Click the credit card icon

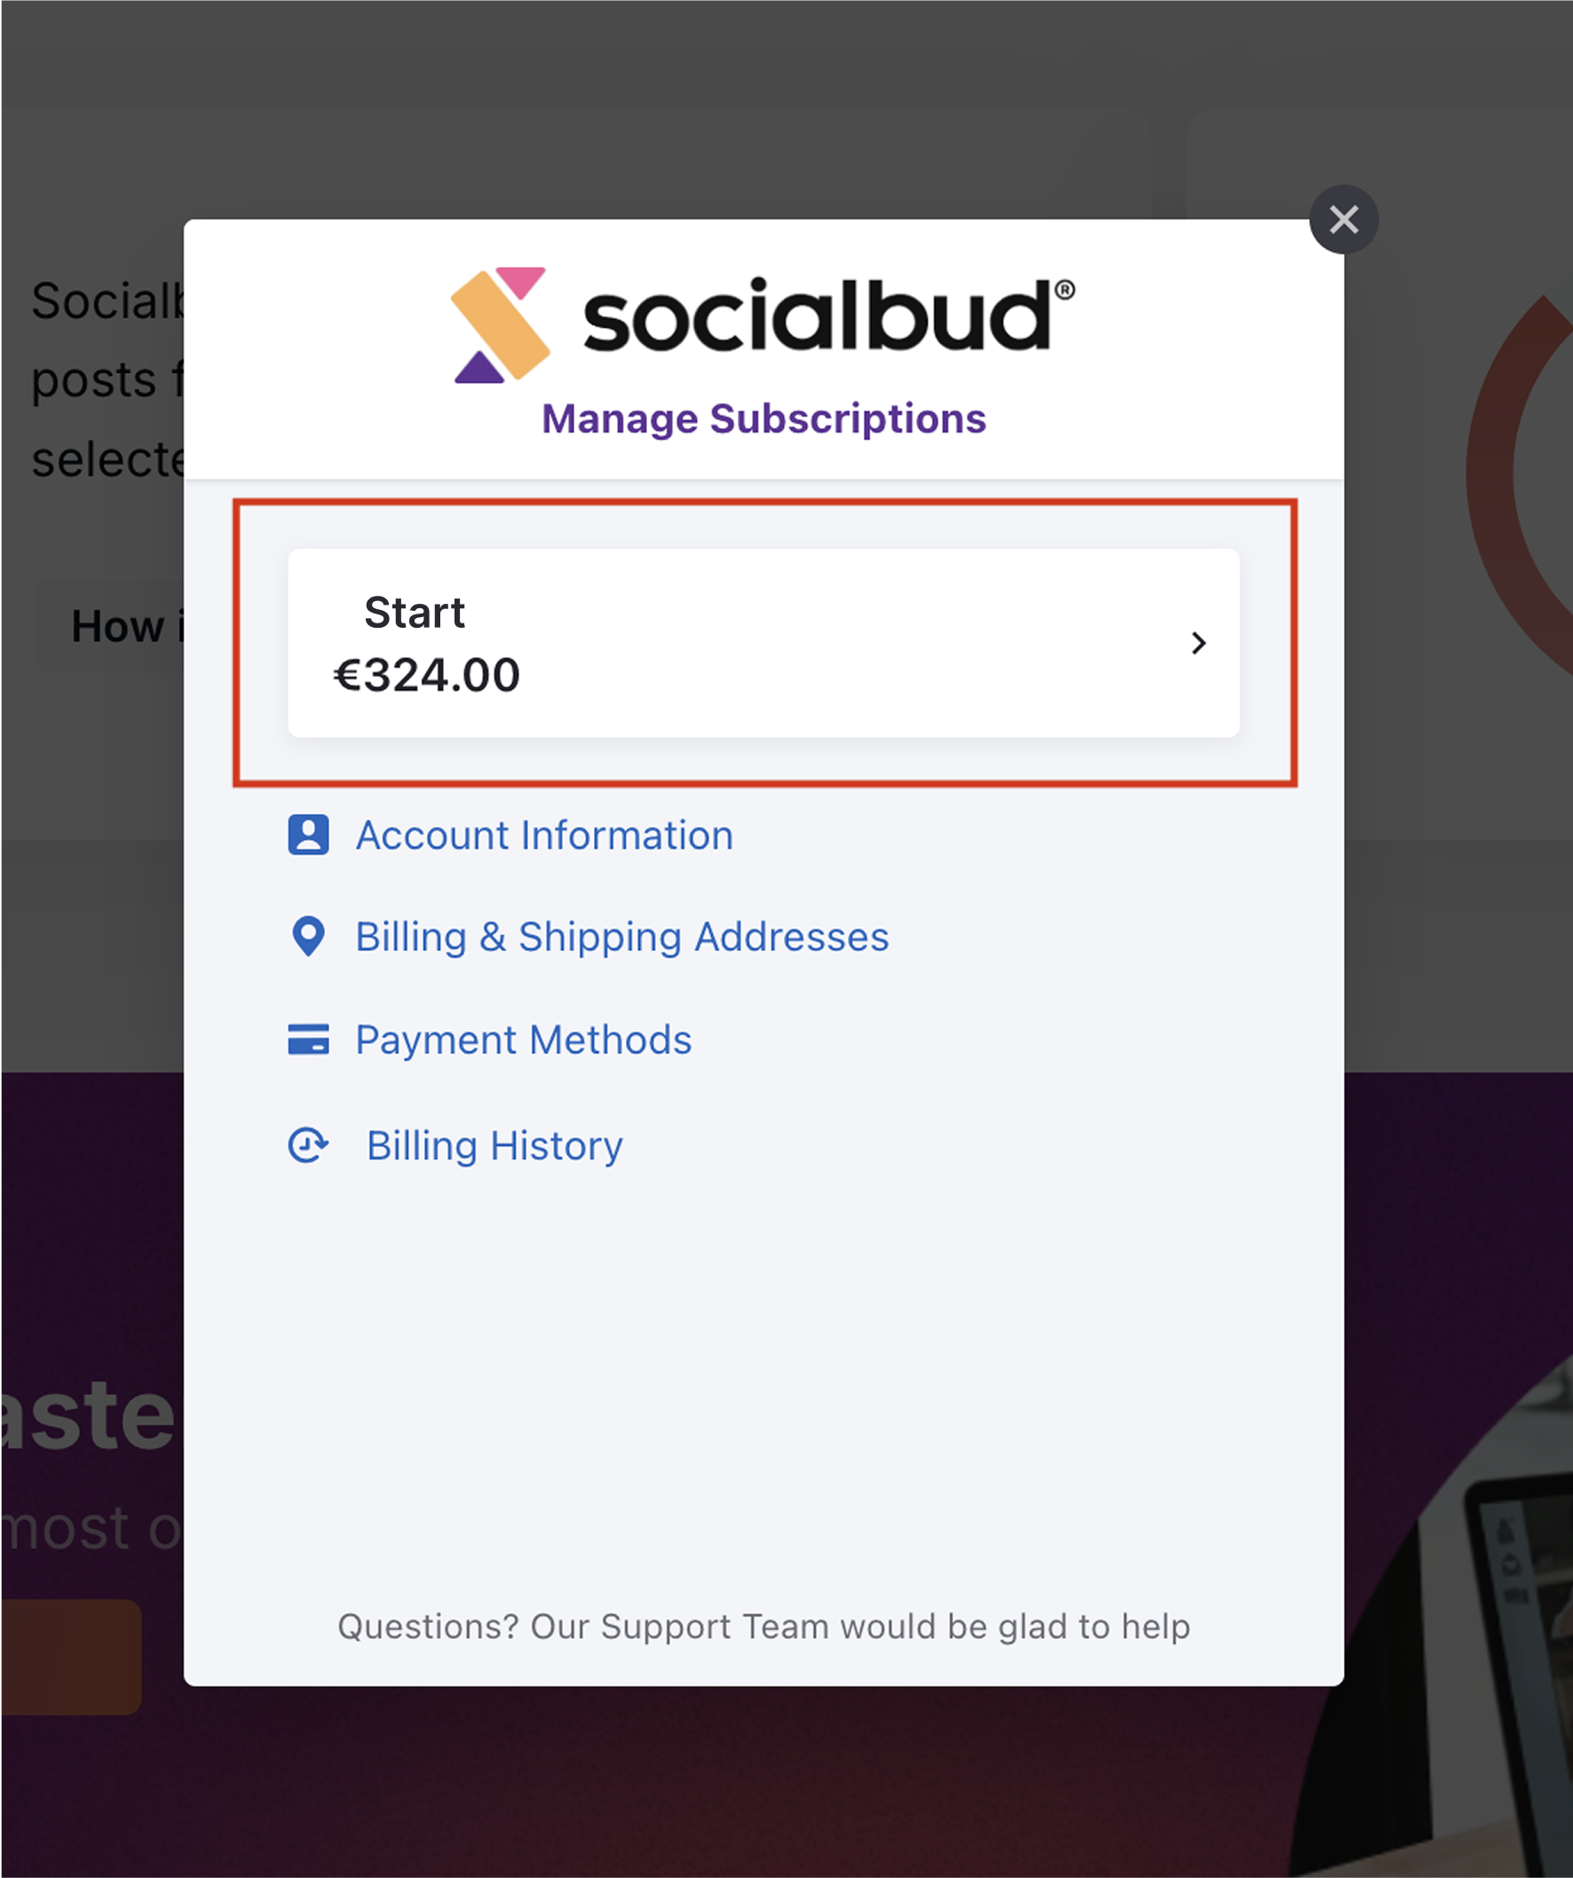pos(309,1039)
